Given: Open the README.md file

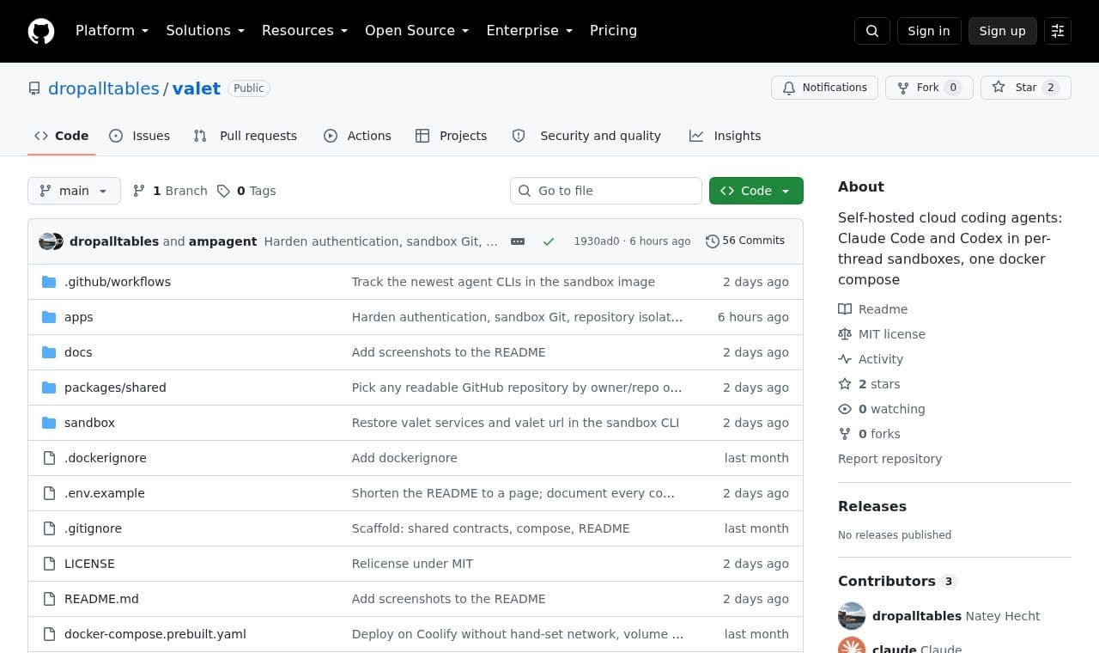Looking at the screenshot, I should pos(101,599).
